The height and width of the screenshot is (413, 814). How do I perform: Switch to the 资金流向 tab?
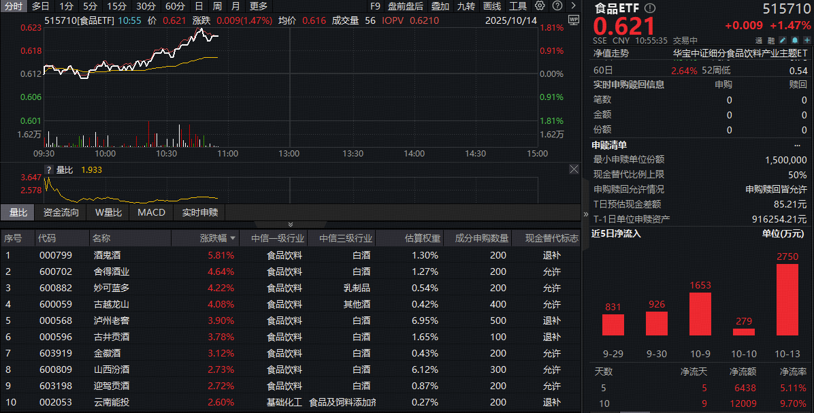[61, 212]
